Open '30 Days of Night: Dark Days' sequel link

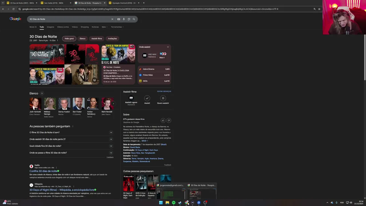[146, 150]
